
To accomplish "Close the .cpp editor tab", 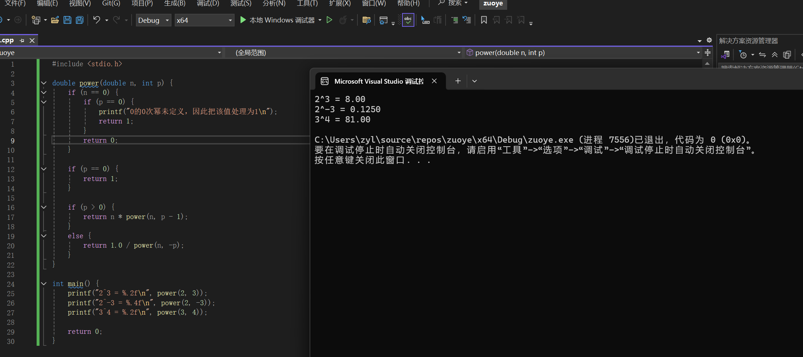I will point(32,41).
